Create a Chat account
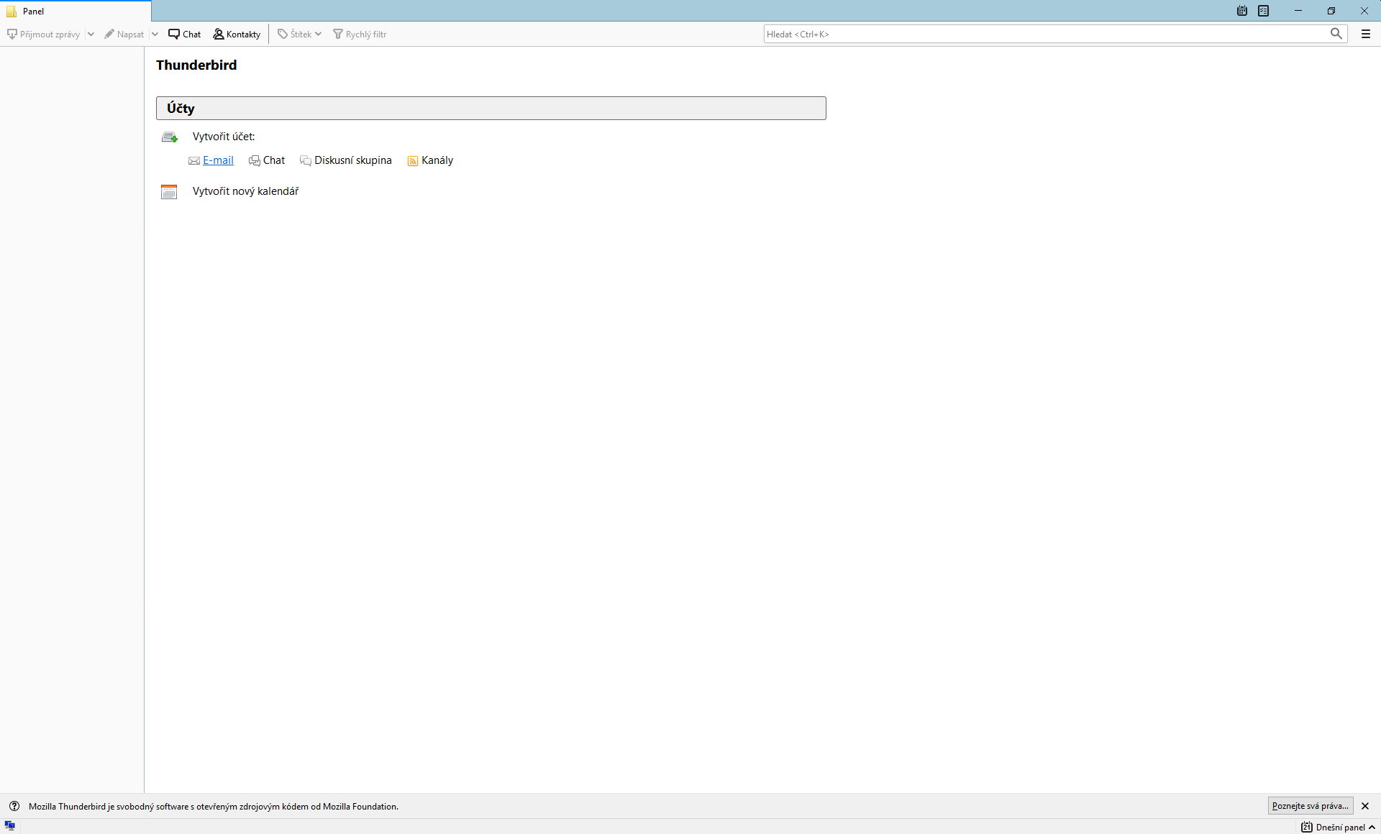This screenshot has width=1381, height=834. pos(274,160)
